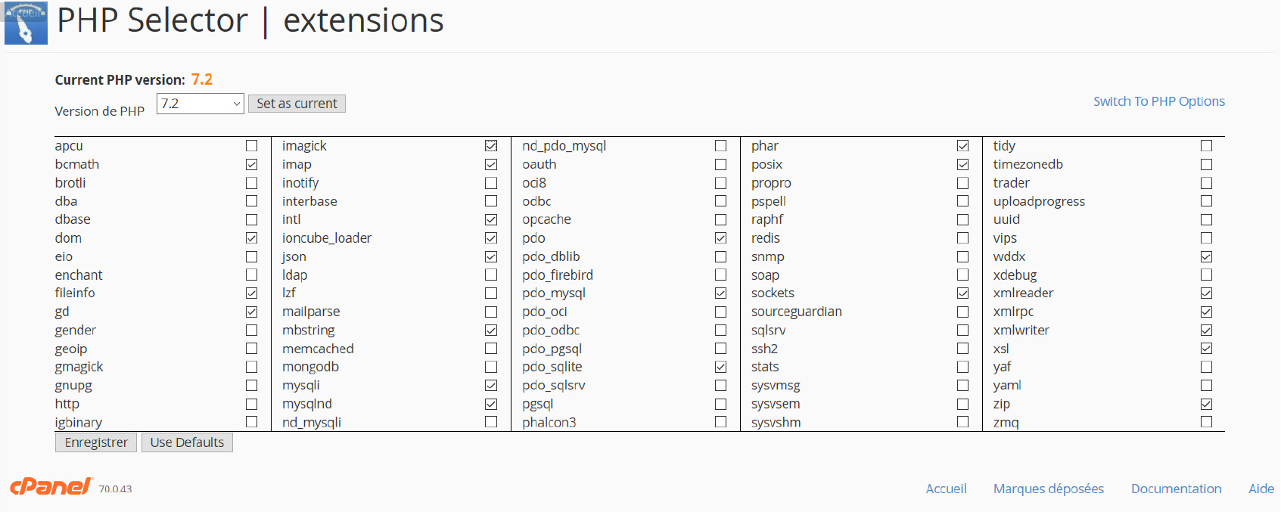The height and width of the screenshot is (512, 1281).
Task: Toggle the redis extension checkbox
Action: tap(962, 238)
